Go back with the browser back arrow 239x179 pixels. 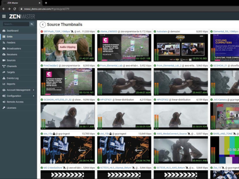pyautogui.click(x=4, y=9)
